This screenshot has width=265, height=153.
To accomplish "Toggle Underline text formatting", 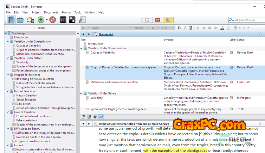I will 191,28.
